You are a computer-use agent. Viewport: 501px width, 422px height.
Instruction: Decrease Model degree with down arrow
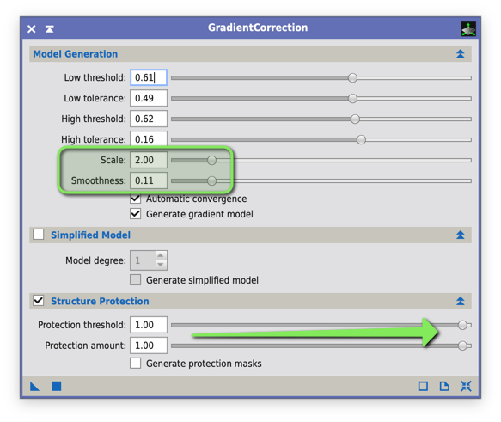[x=161, y=265]
